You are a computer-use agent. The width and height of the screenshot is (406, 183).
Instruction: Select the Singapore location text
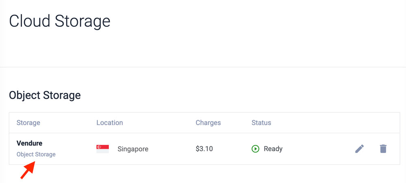pyautogui.click(x=133, y=149)
